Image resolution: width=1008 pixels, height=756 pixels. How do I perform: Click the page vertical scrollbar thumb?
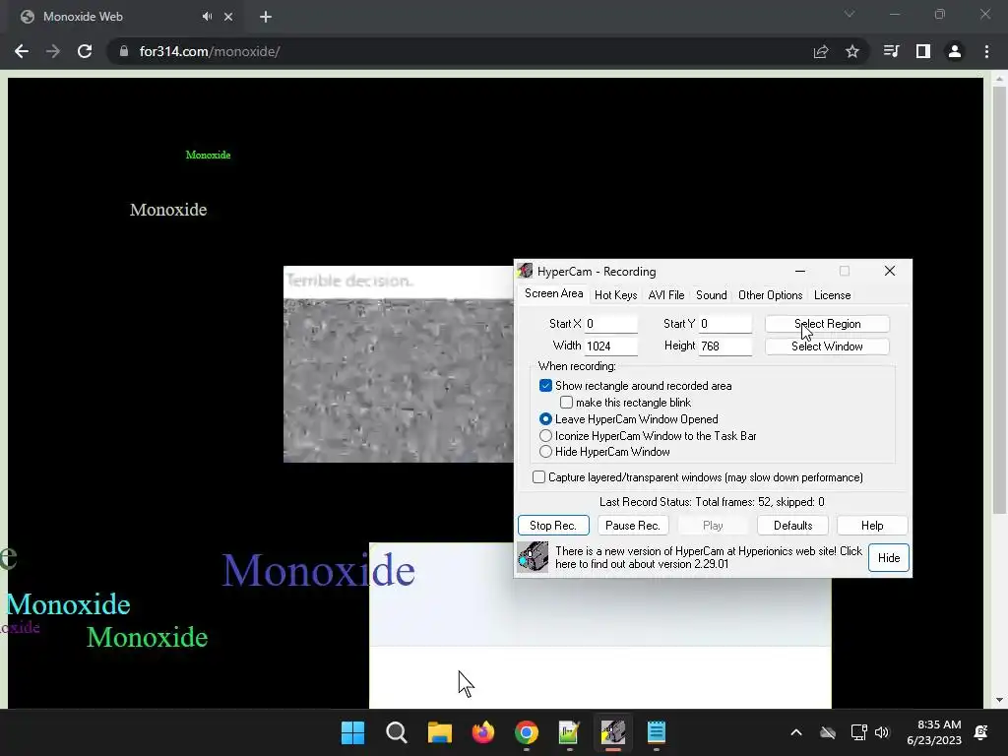[999, 299]
